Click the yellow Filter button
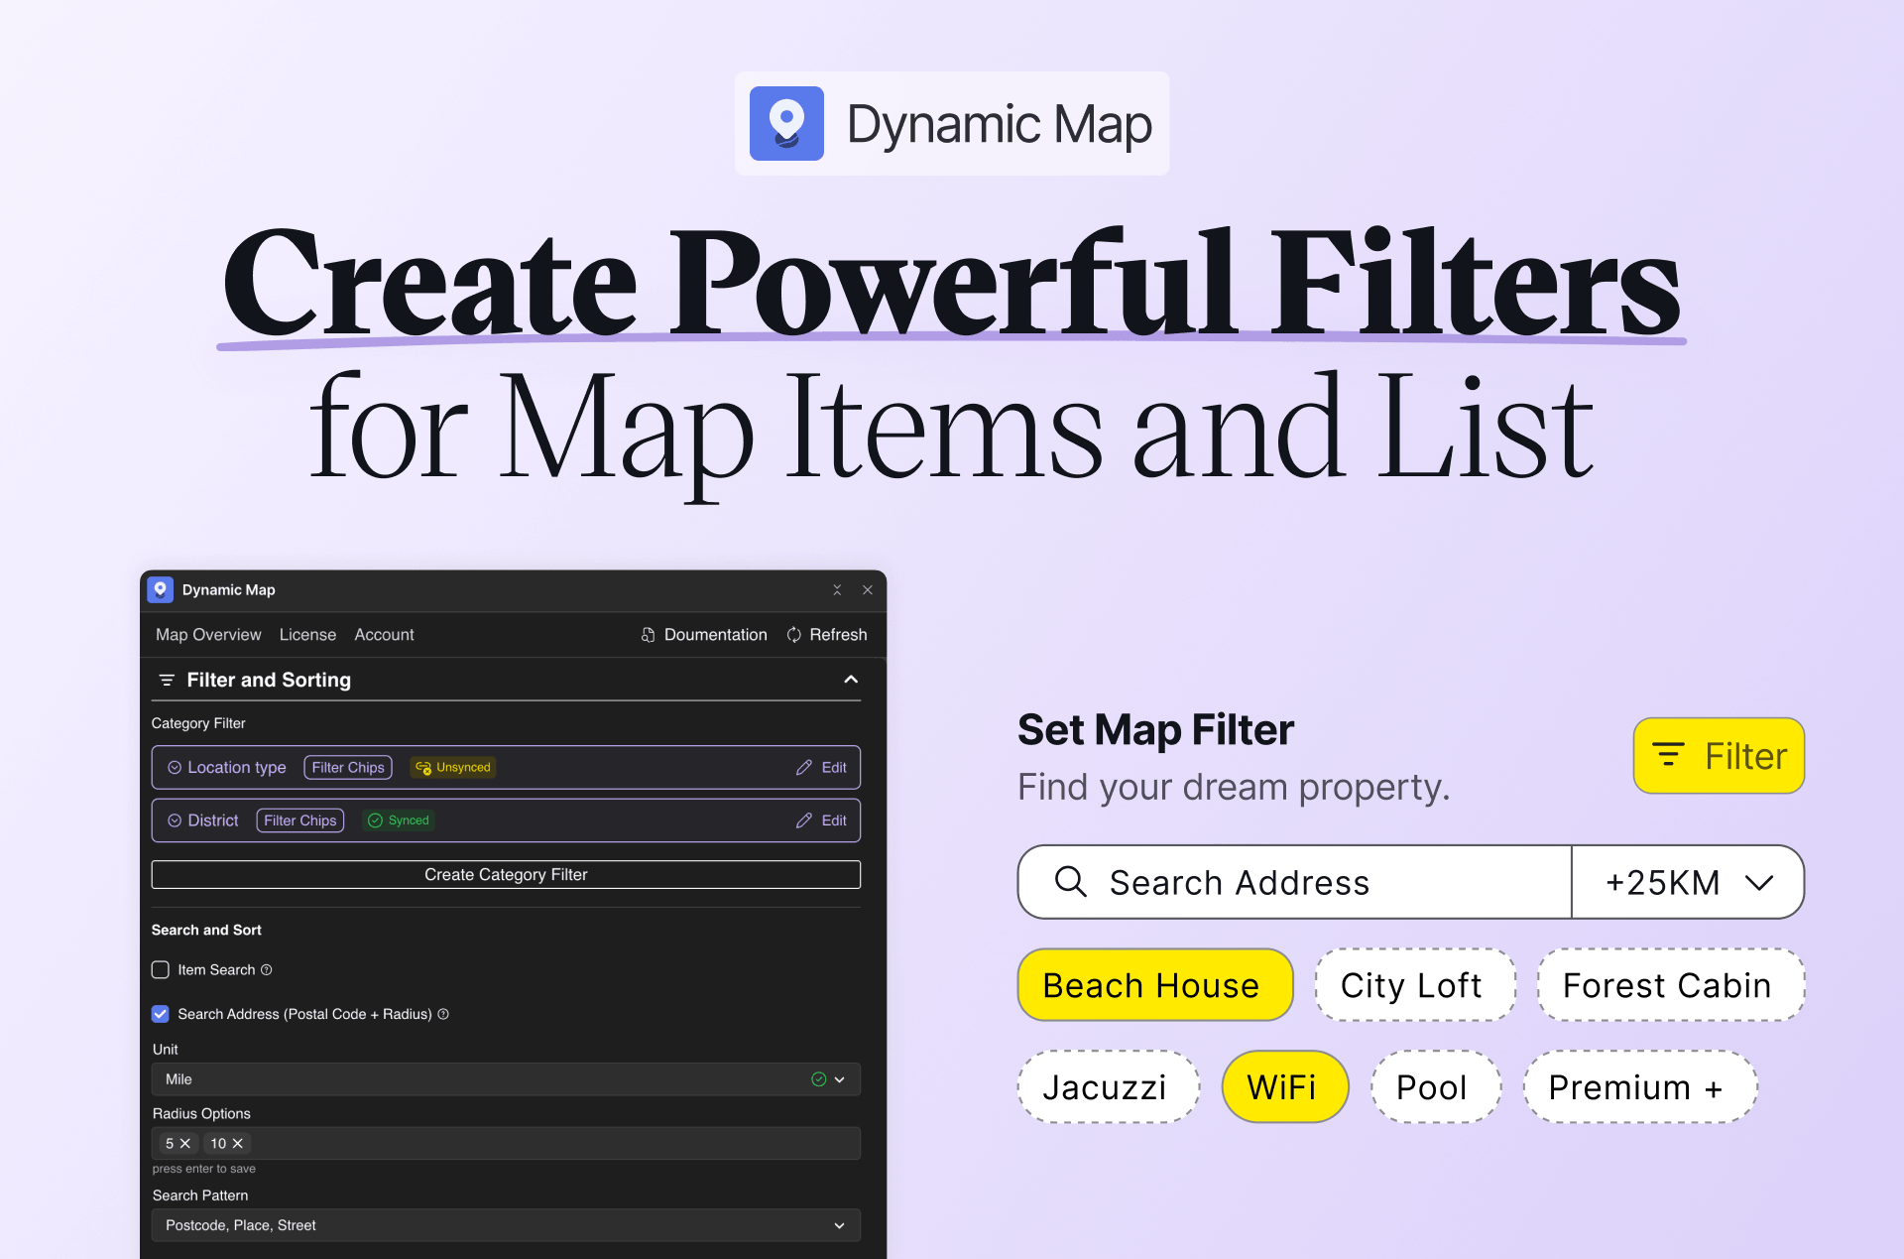Viewport: 1904px width, 1259px height. 1719,755
